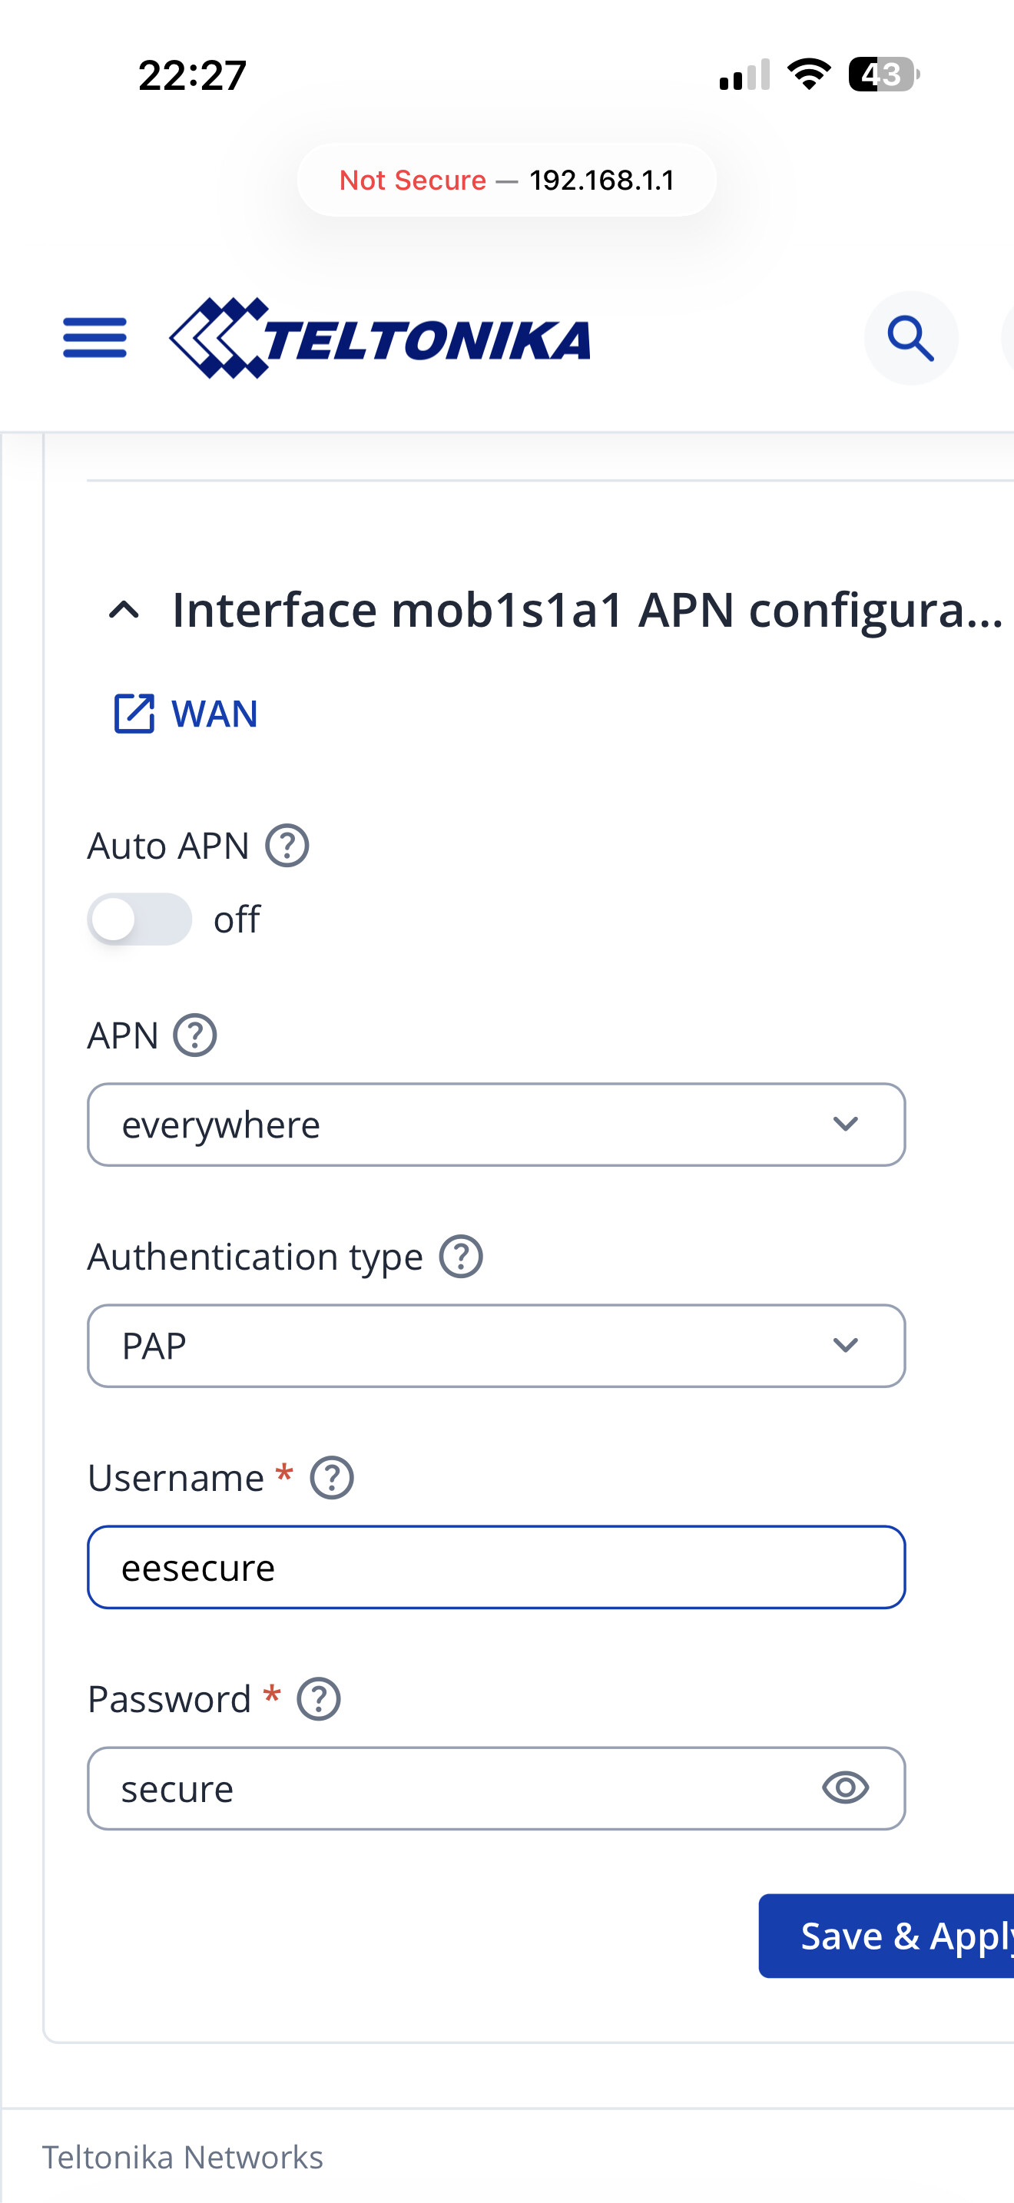Open the hamburger navigation menu
The image size is (1014, 2203).
[95, 338]
